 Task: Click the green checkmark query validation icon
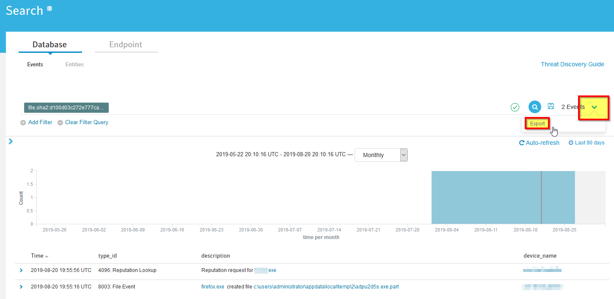pos(515,107)
